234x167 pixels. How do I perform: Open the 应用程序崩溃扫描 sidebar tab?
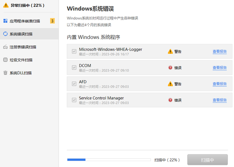pos(25,21)
